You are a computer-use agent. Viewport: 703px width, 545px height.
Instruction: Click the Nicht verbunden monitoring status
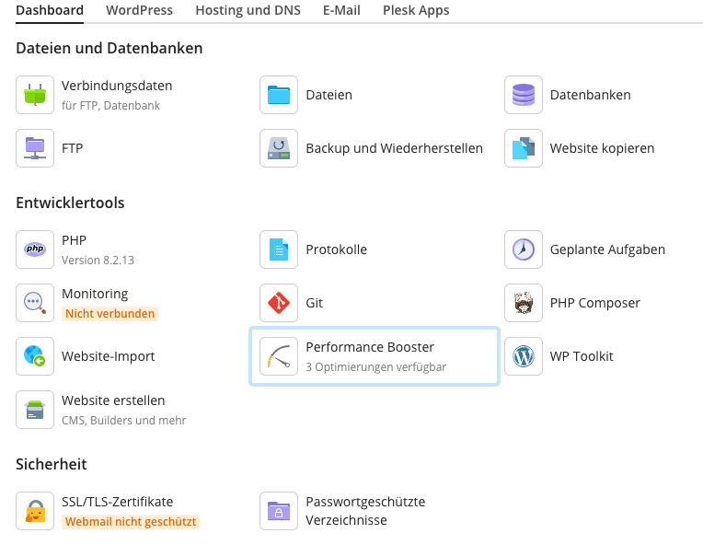pos(109,314)
